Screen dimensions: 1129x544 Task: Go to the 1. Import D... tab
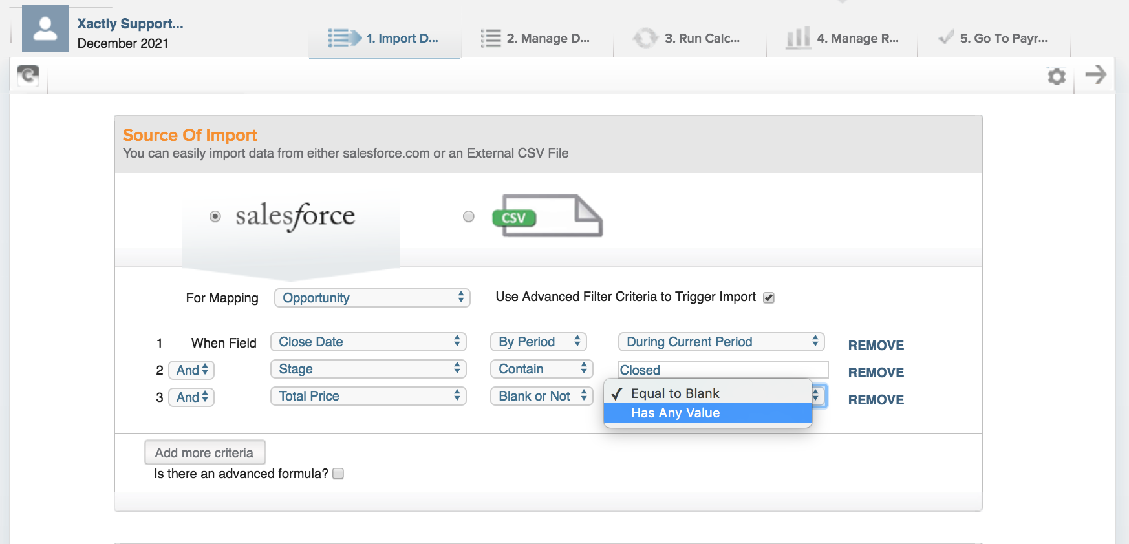coord(385,39)
